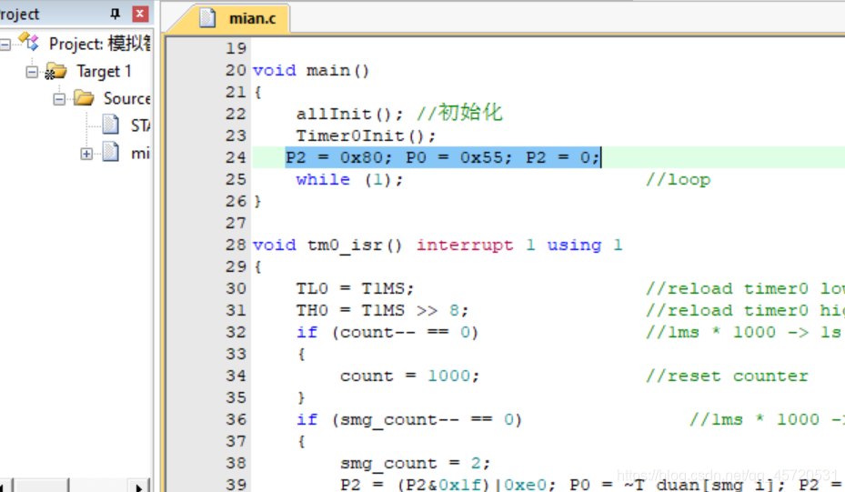Select the Target 1 folder icon

pyautogui.click(x=55, y=71)
